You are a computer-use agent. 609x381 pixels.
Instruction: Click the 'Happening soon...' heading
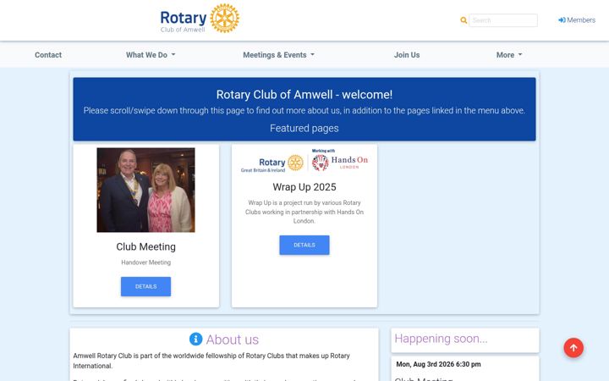click(441, 339)
